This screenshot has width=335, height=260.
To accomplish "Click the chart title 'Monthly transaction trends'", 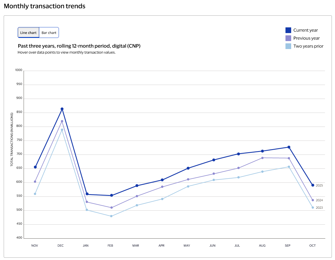I will pyautogui.click(x=44, y=6).
